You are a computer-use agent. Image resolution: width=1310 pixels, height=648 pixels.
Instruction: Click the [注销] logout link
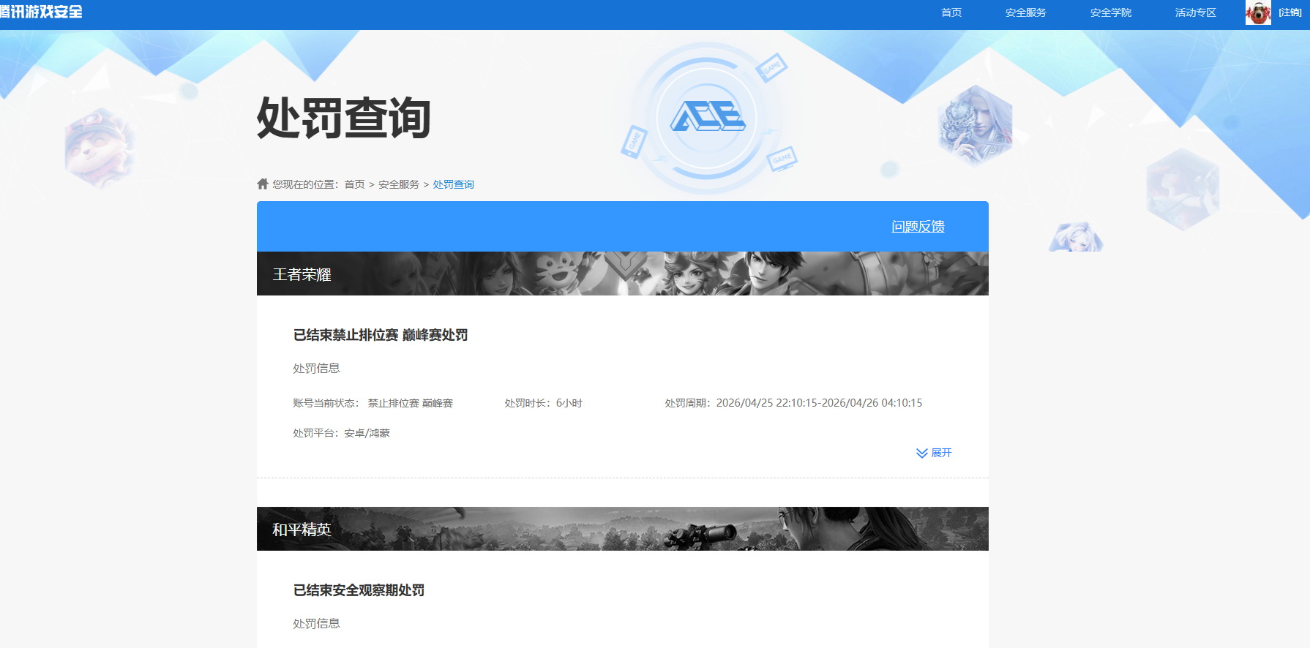pos(1290,12)
